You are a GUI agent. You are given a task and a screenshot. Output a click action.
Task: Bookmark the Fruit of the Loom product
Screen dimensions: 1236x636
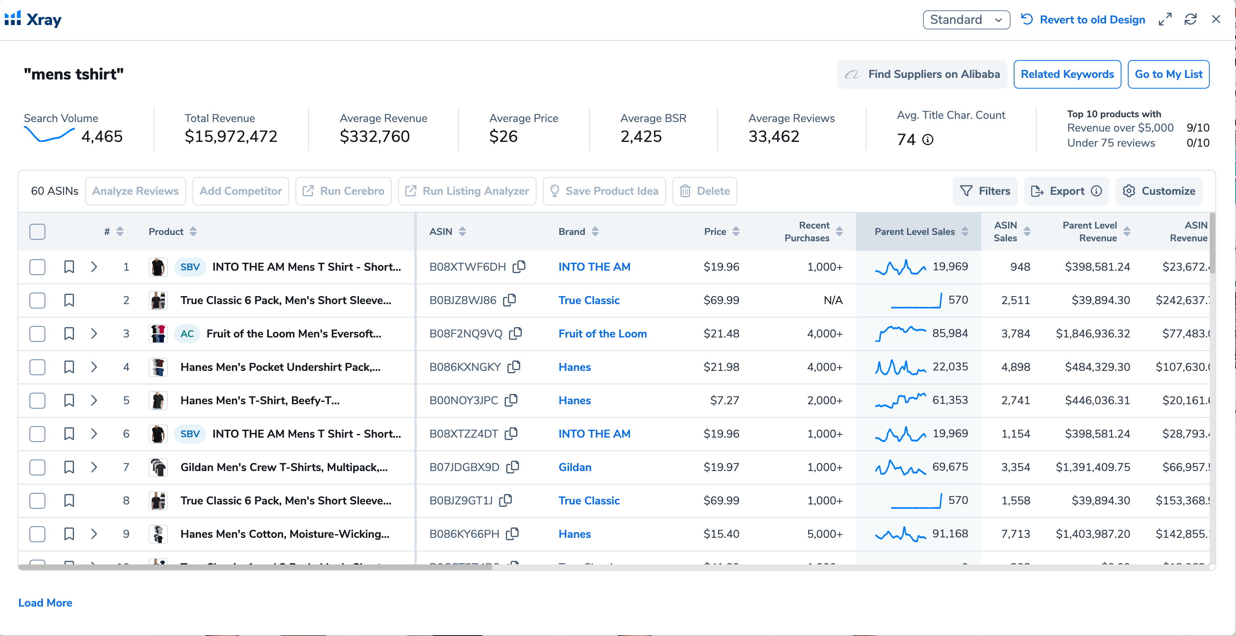coord(69,334)
